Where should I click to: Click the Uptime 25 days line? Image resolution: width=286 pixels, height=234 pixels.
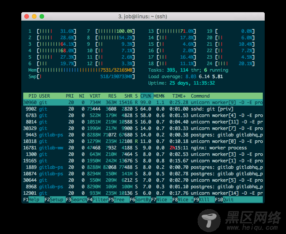181,83
